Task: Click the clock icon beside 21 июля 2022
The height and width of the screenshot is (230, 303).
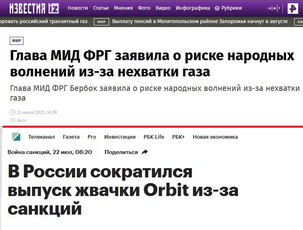Action: tap(13, 112)
